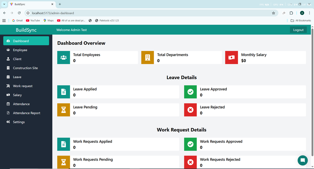Reload the page with refresh icon

point(19,13)
